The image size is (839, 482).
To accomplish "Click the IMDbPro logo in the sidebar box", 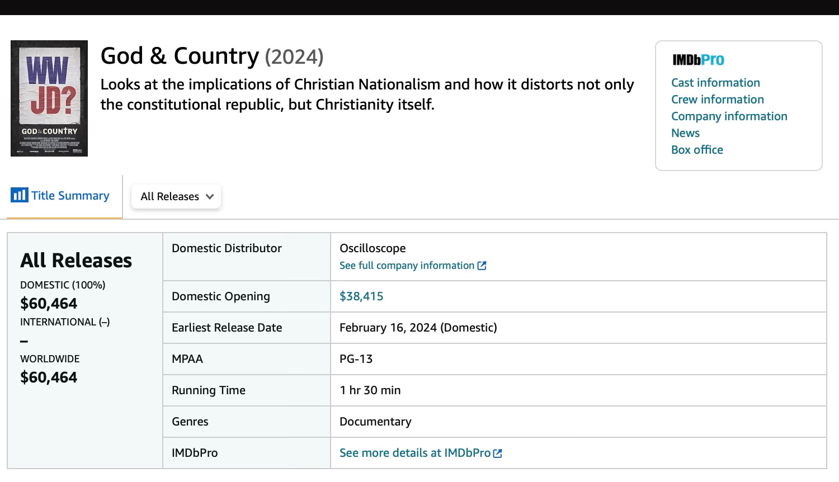I will 698,60.
